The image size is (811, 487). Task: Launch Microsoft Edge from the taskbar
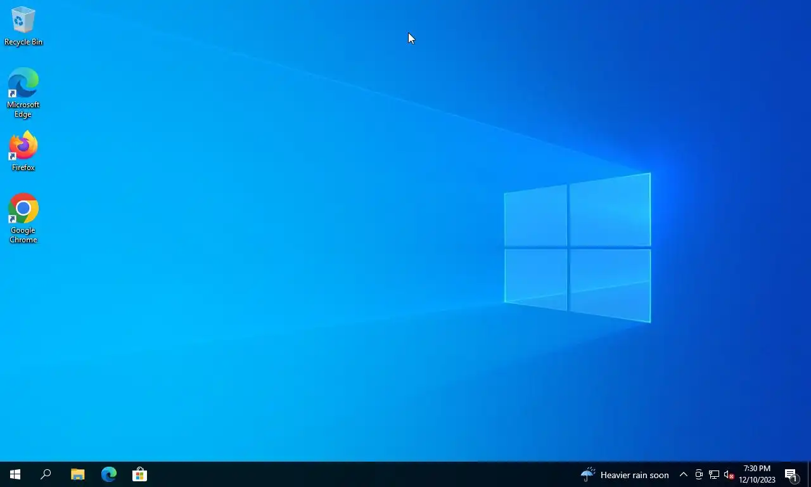pyautogui.click(x=109, y=474)
